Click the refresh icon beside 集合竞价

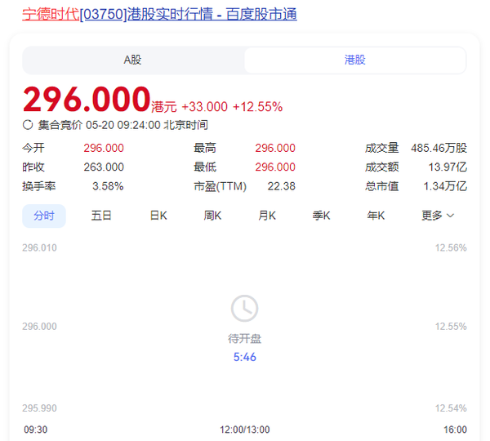coord(28,126)
